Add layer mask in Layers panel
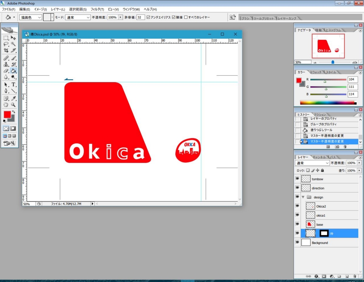This screenshot has height=282, width=364. pyautogui.click(x=324, y=276)
